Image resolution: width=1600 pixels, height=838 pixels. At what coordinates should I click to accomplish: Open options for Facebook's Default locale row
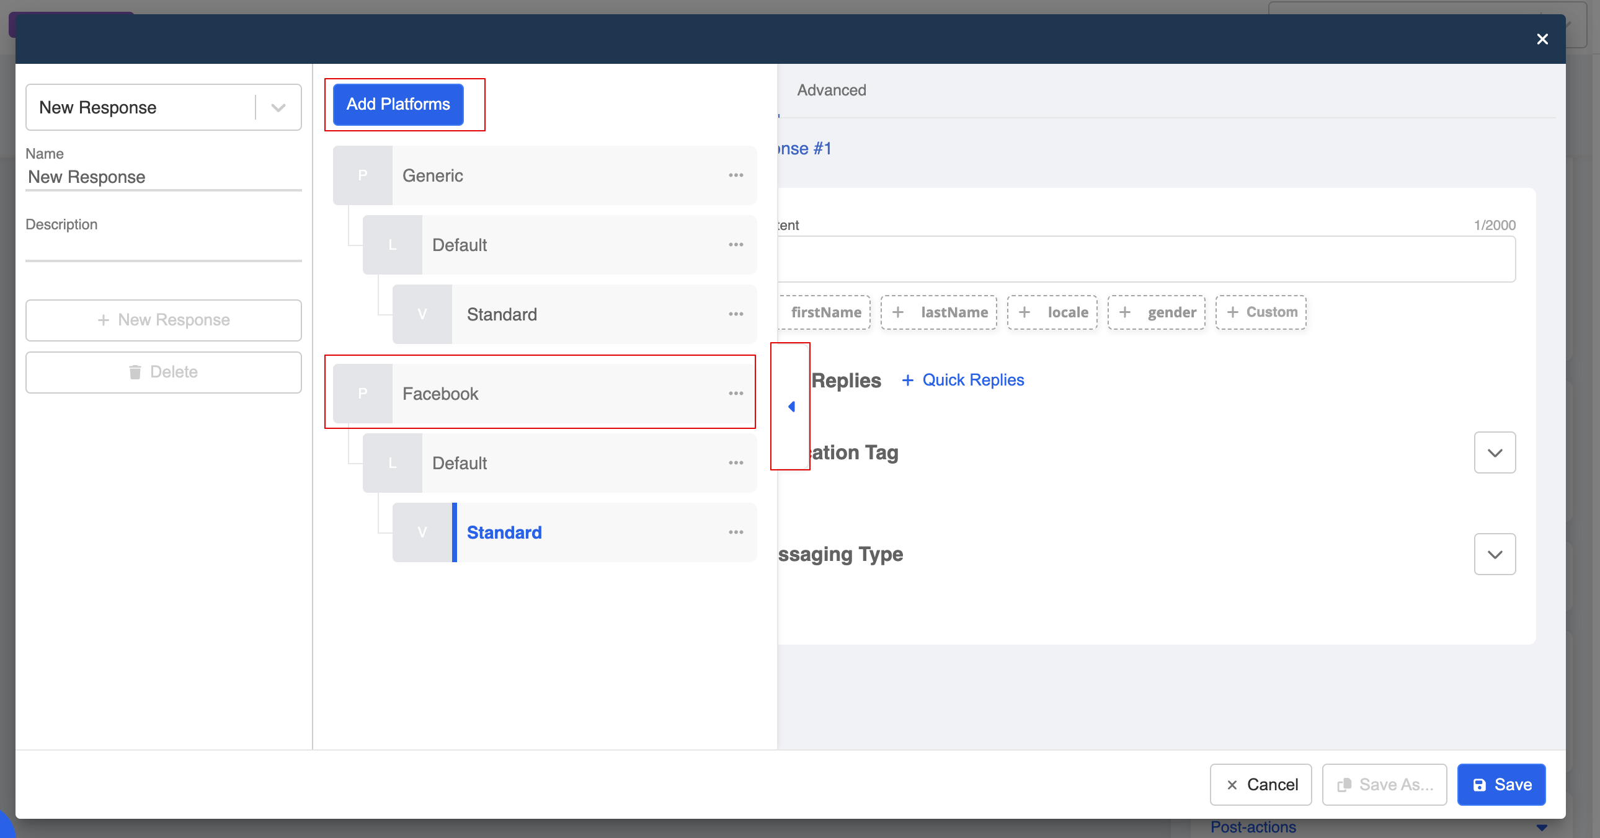coord(736,463)
